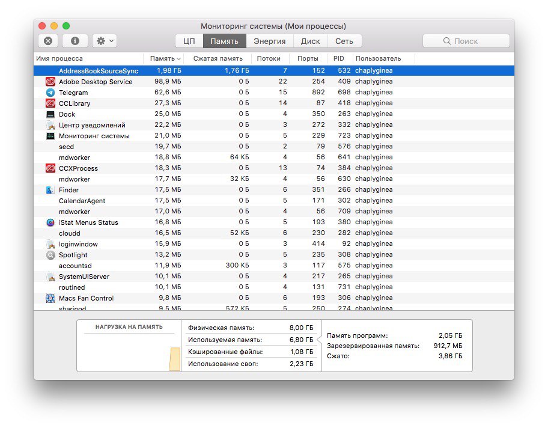
Task: Click the SystemUIServer process icon
Action: coord(50,277)
